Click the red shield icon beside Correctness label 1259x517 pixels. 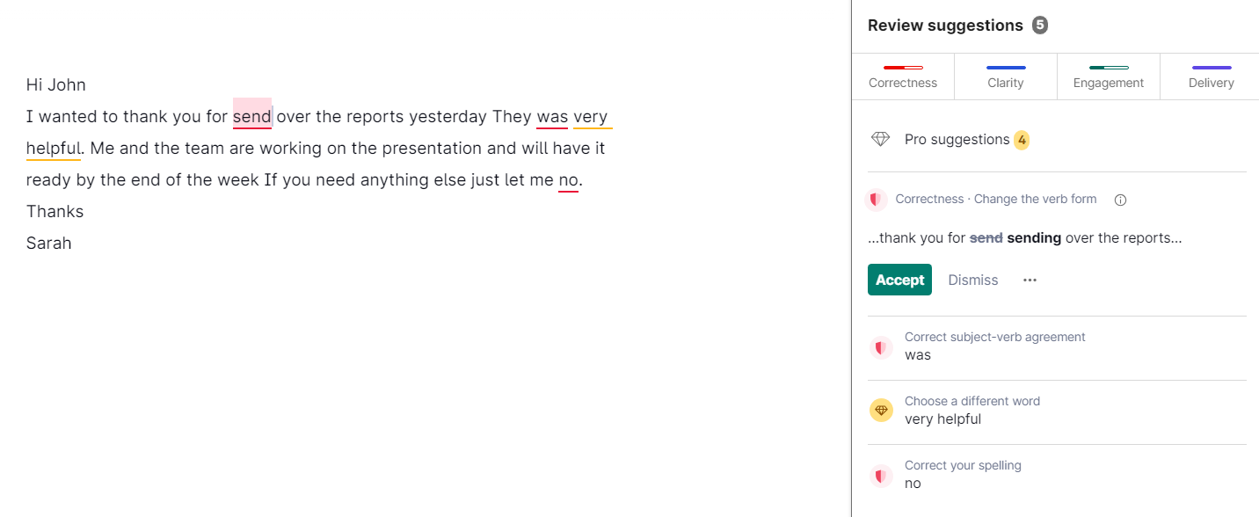(x=875, y=200)
